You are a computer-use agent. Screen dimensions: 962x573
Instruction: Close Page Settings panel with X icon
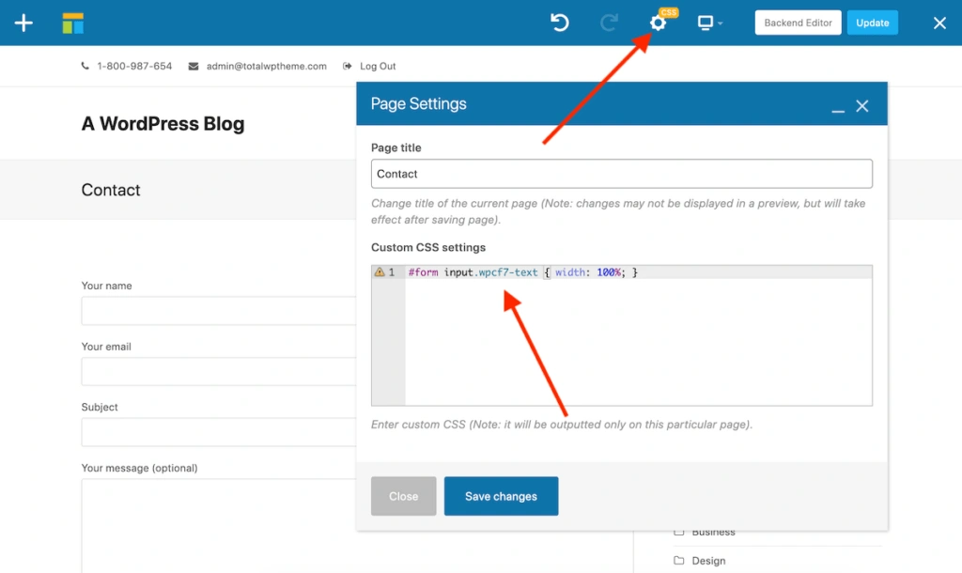[862, 106]
